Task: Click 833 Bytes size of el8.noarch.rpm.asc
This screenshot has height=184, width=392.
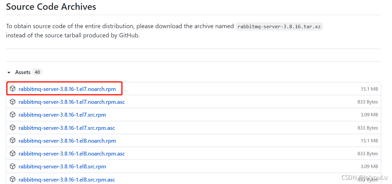Action: tap(368, 154)
